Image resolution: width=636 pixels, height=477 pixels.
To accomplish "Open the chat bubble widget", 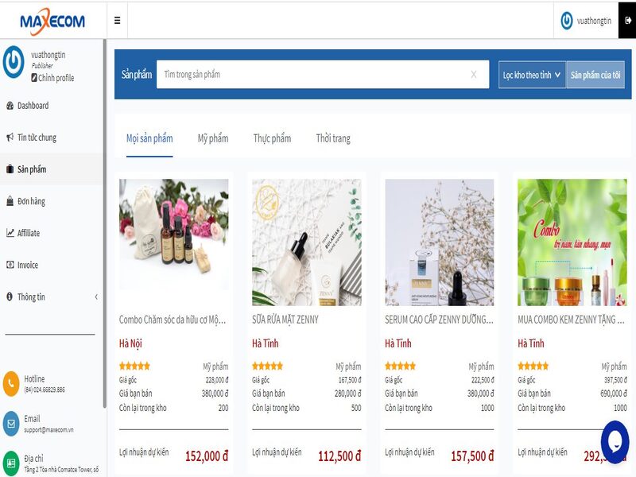I will coord(615,442).
